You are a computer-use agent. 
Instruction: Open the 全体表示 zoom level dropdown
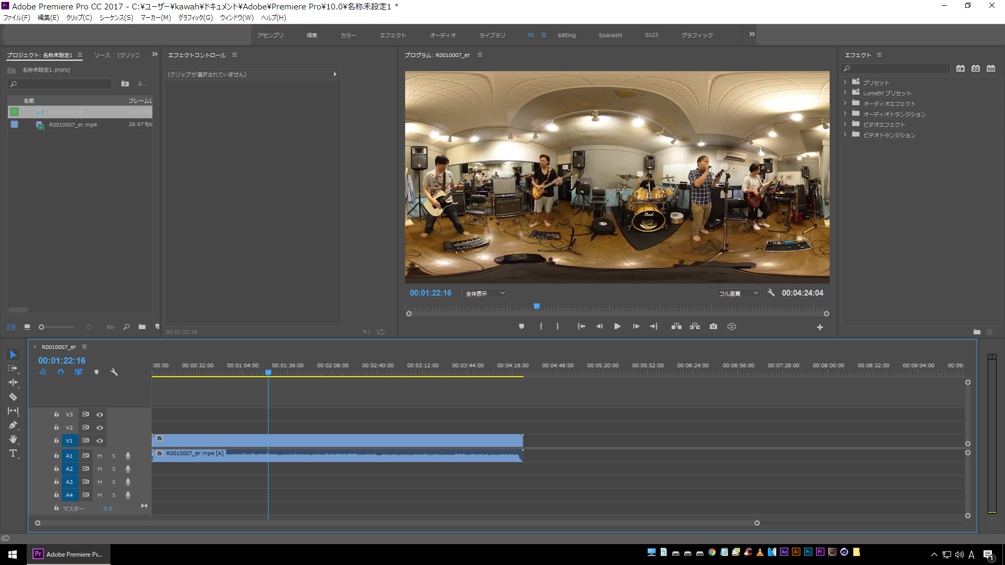[x=485, y=293]
